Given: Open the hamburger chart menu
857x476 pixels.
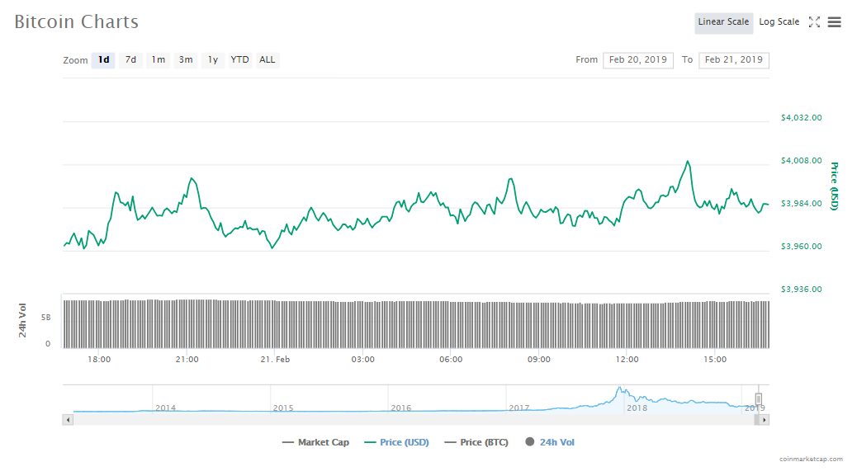Looking at the screenshot, I should tap(835, 22).
